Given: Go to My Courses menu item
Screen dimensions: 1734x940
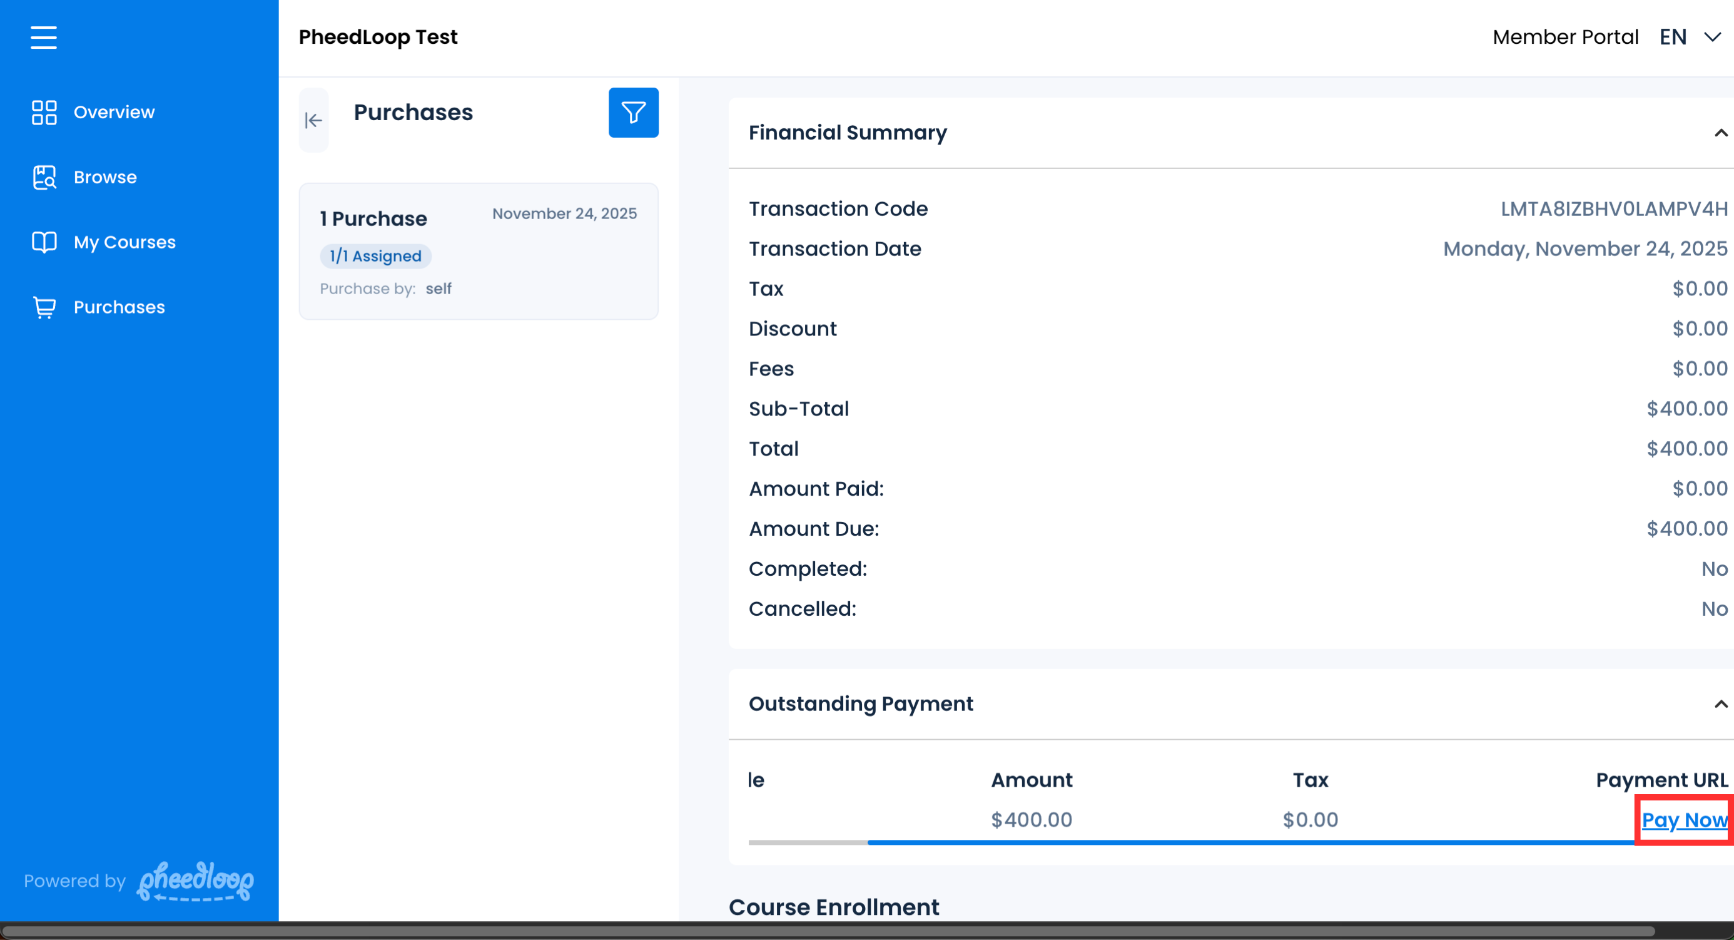Looking at the screenshot, I should [x=124, y=242].
